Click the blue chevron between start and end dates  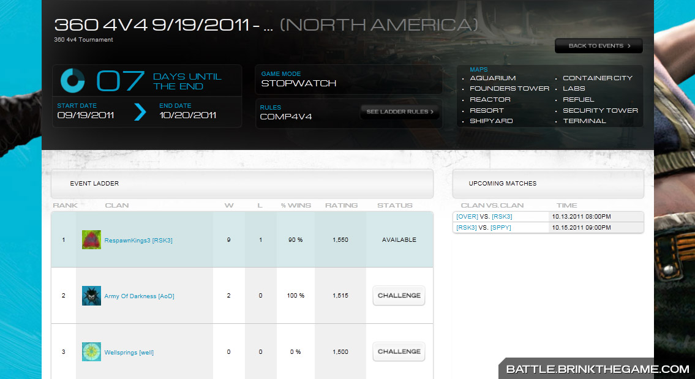coord(140,111)
